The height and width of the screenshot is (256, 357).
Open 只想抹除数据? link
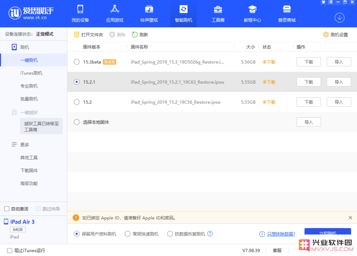(x=281, y=234)
